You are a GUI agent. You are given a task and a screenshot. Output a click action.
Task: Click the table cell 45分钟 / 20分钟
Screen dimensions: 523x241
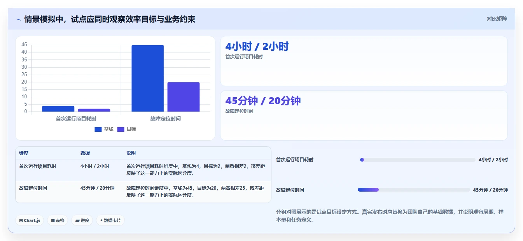click(98, 188)
